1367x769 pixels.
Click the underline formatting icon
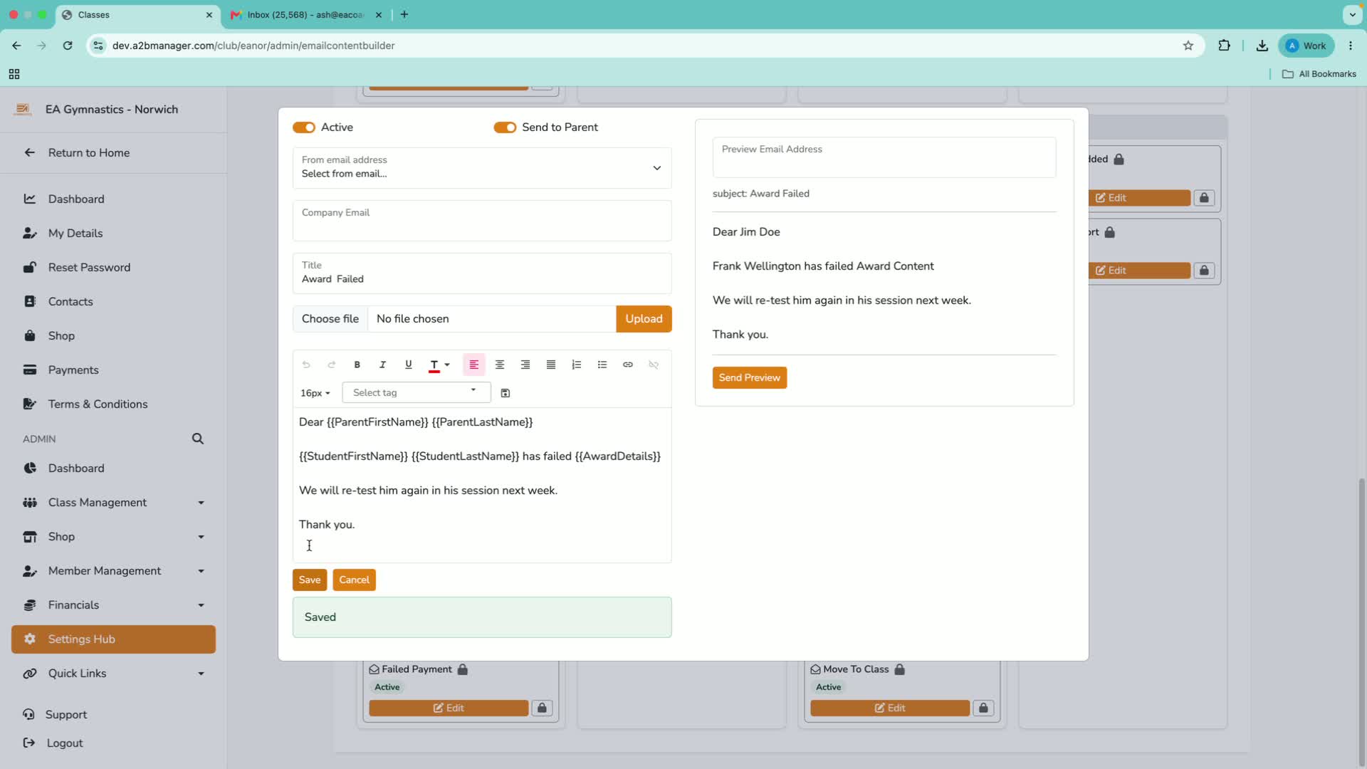click(x=408, y=365)
